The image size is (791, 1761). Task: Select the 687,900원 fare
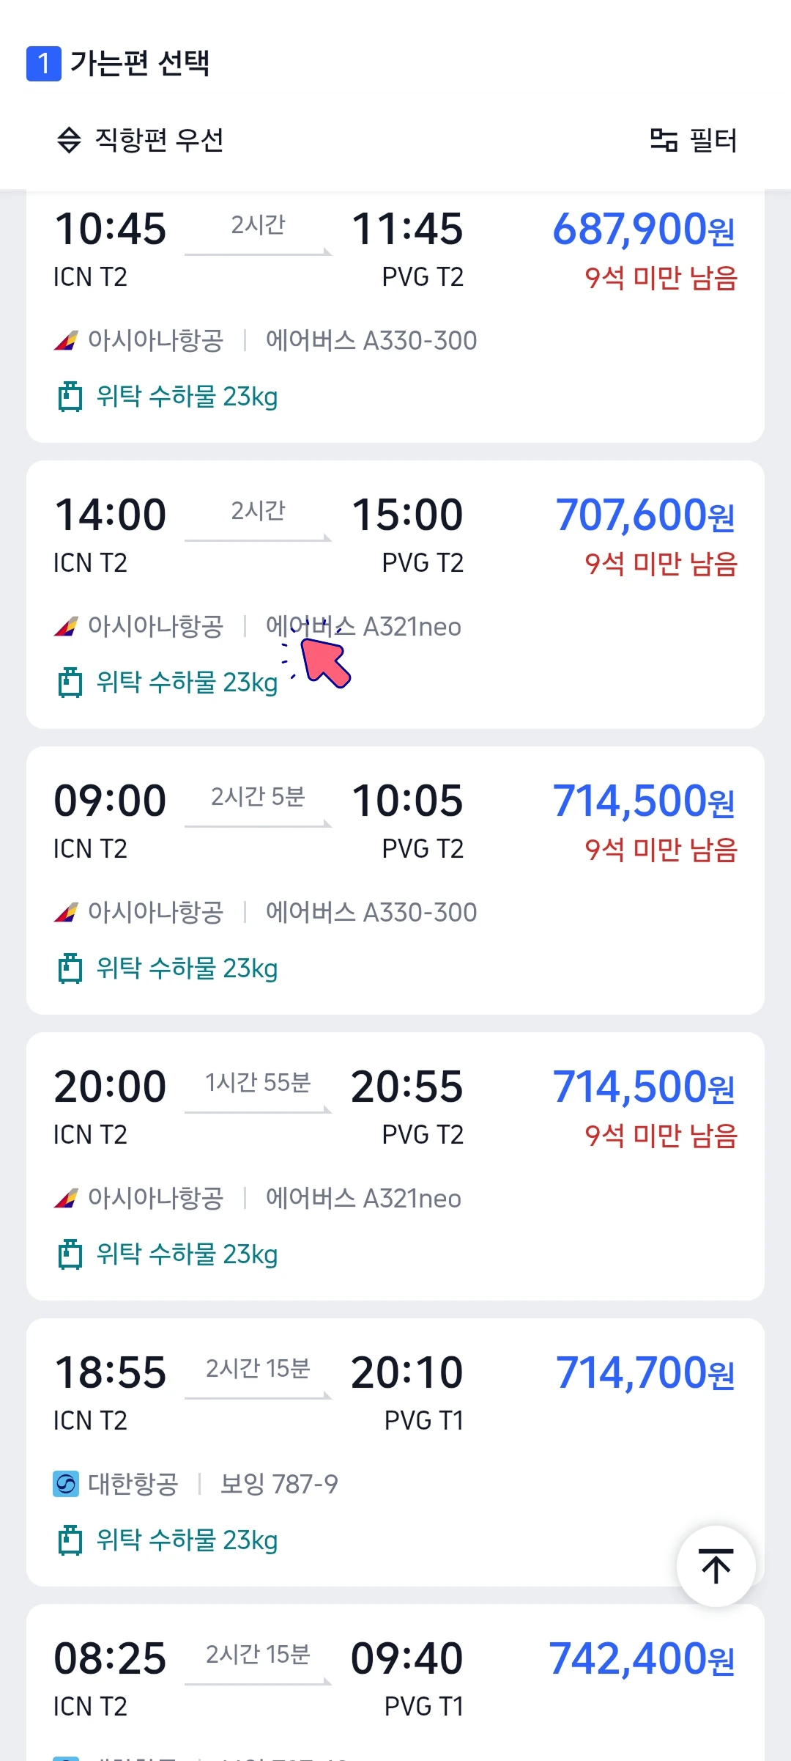click(644, 229)
